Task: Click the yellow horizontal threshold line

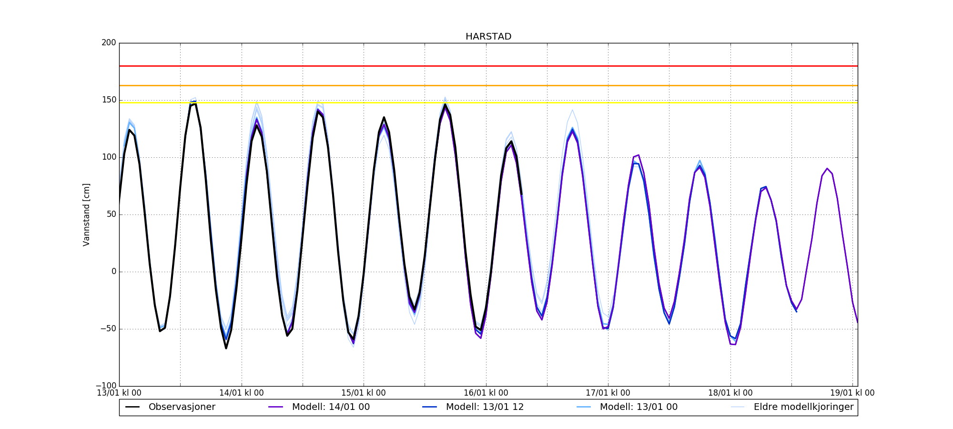Action: pyautogui.click(x=488, y=102)
